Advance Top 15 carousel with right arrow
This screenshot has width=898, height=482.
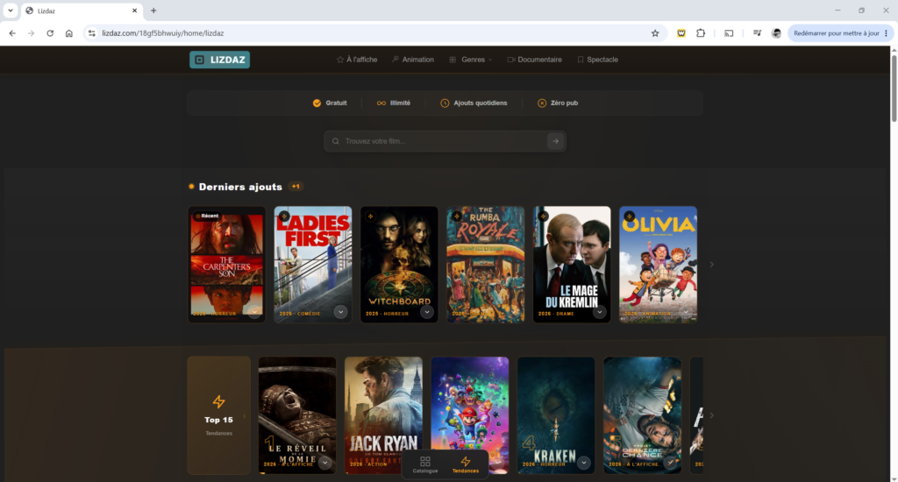pyautogui.click(x=711, y=415)
